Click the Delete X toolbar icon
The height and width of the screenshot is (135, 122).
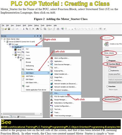(33, 29)
